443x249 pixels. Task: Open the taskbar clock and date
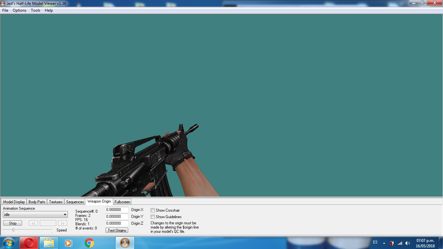pos(425,243)
